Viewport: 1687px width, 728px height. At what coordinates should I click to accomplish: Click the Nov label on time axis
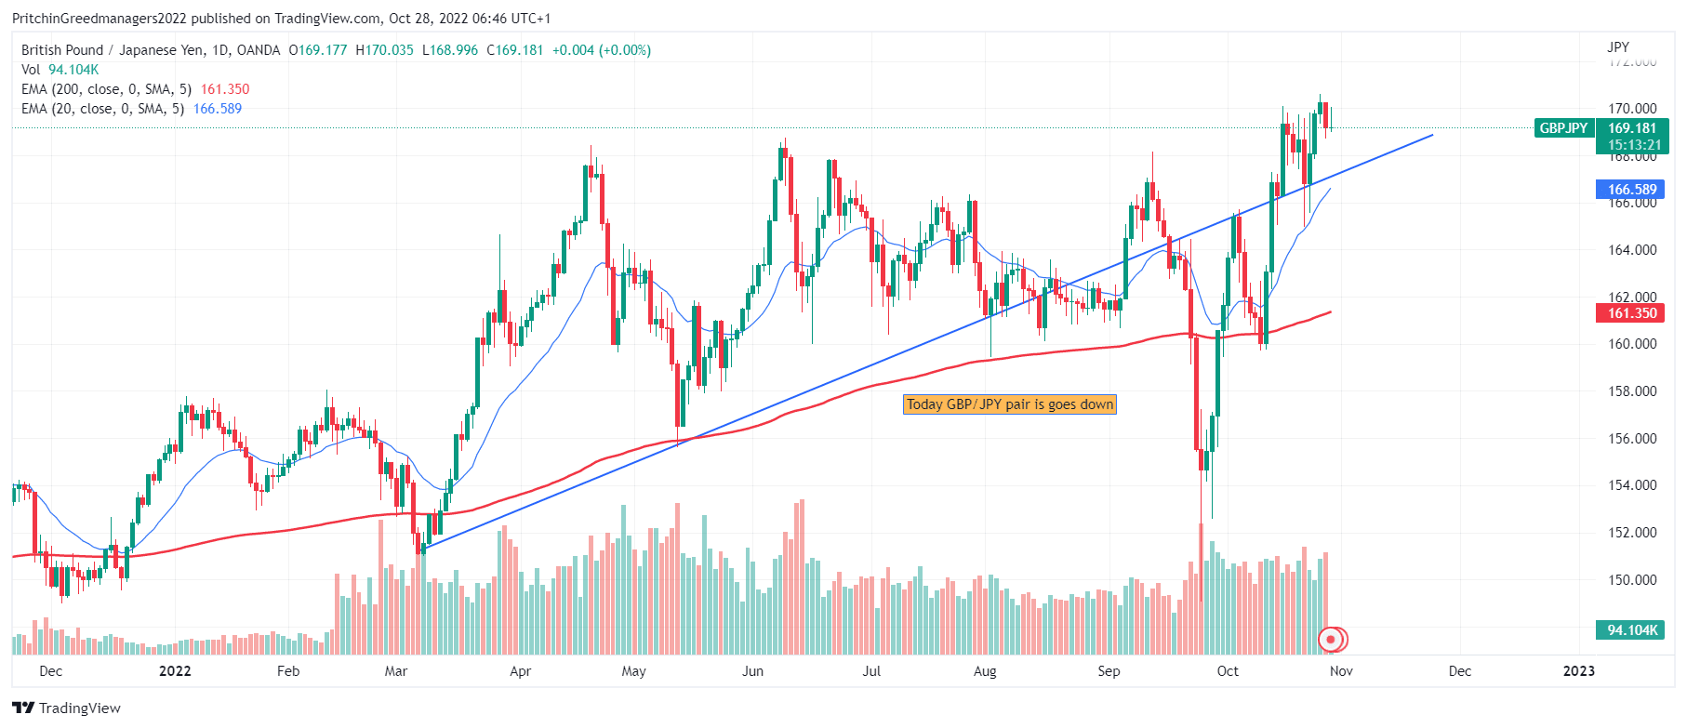(1341, 671)
